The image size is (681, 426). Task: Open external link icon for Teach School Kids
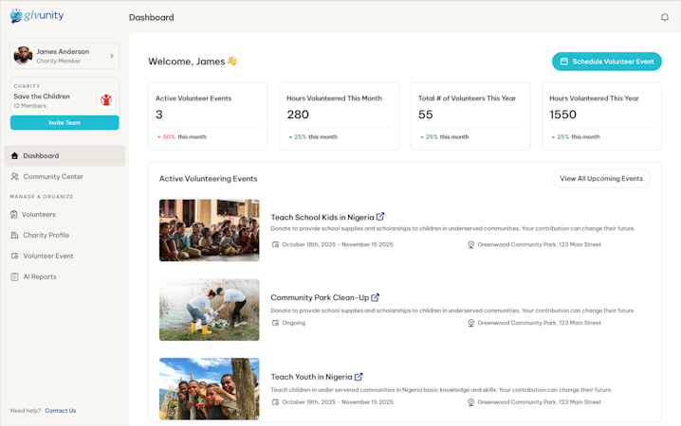[380, 217]
